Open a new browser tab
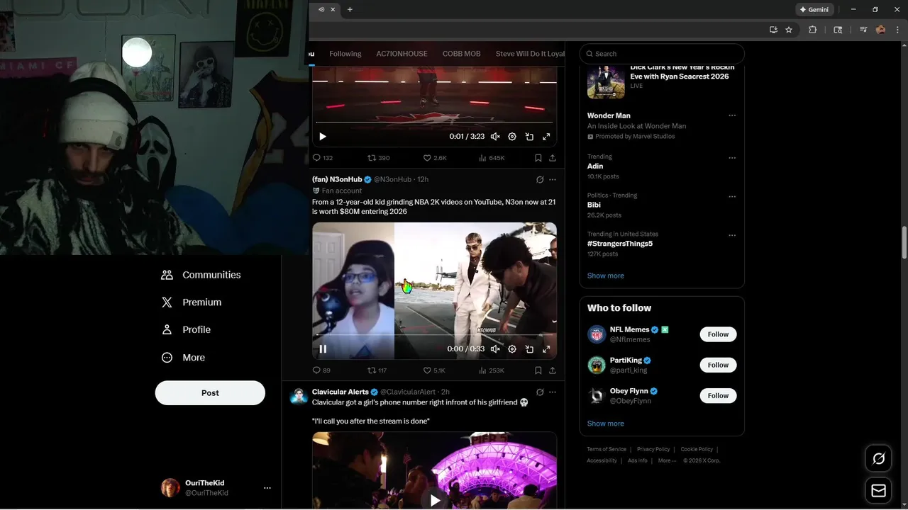Viewport: 908px width, 510px height. point(350,9)
